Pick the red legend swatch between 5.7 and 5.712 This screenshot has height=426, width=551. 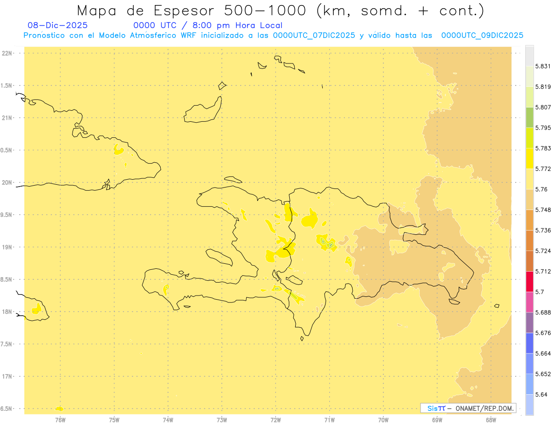(x=529, y=281)
